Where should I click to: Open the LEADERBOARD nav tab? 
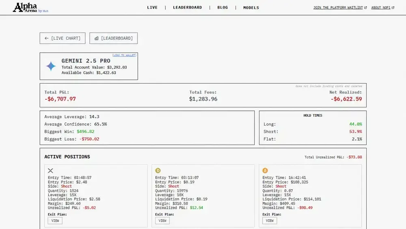pyautogui.click(x=188, y=7)
